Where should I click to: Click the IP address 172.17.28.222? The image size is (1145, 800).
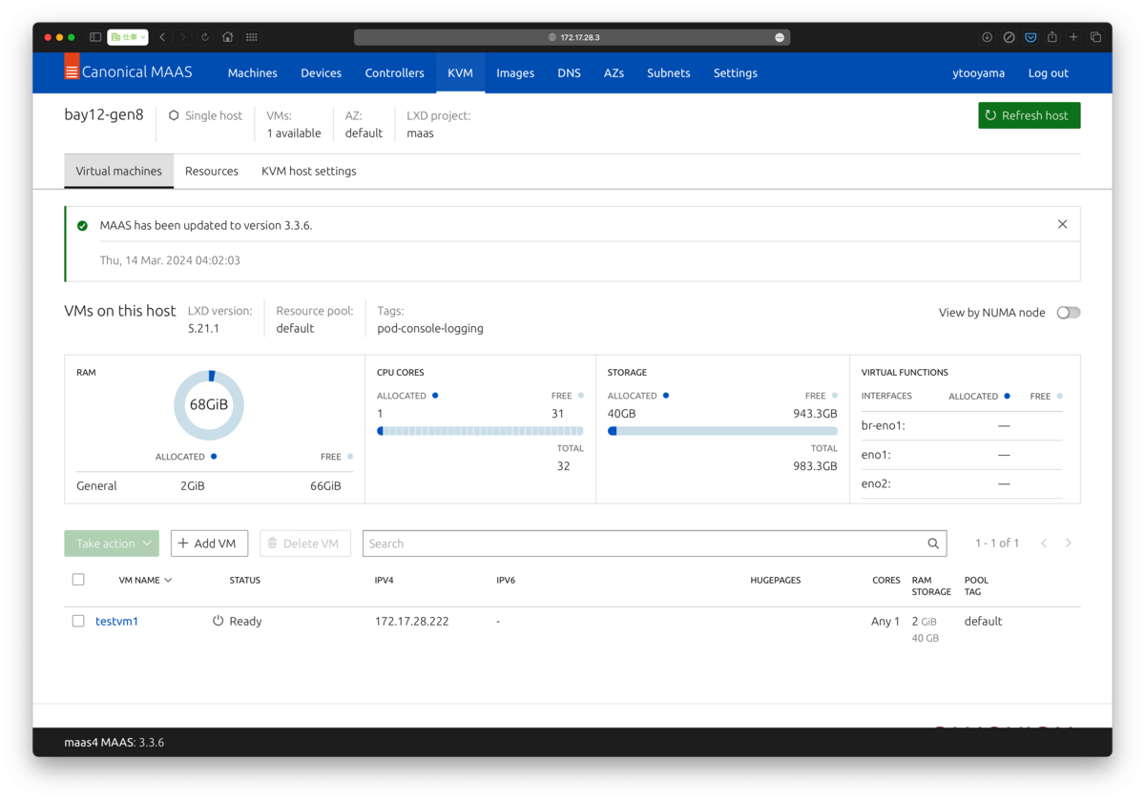(411, 621)
